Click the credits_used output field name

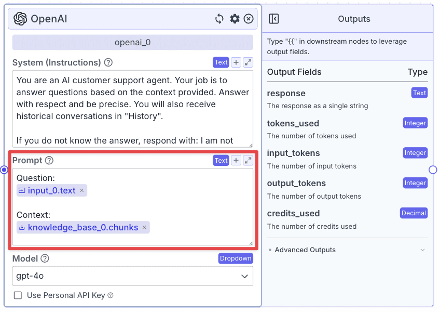click(293, 214)
